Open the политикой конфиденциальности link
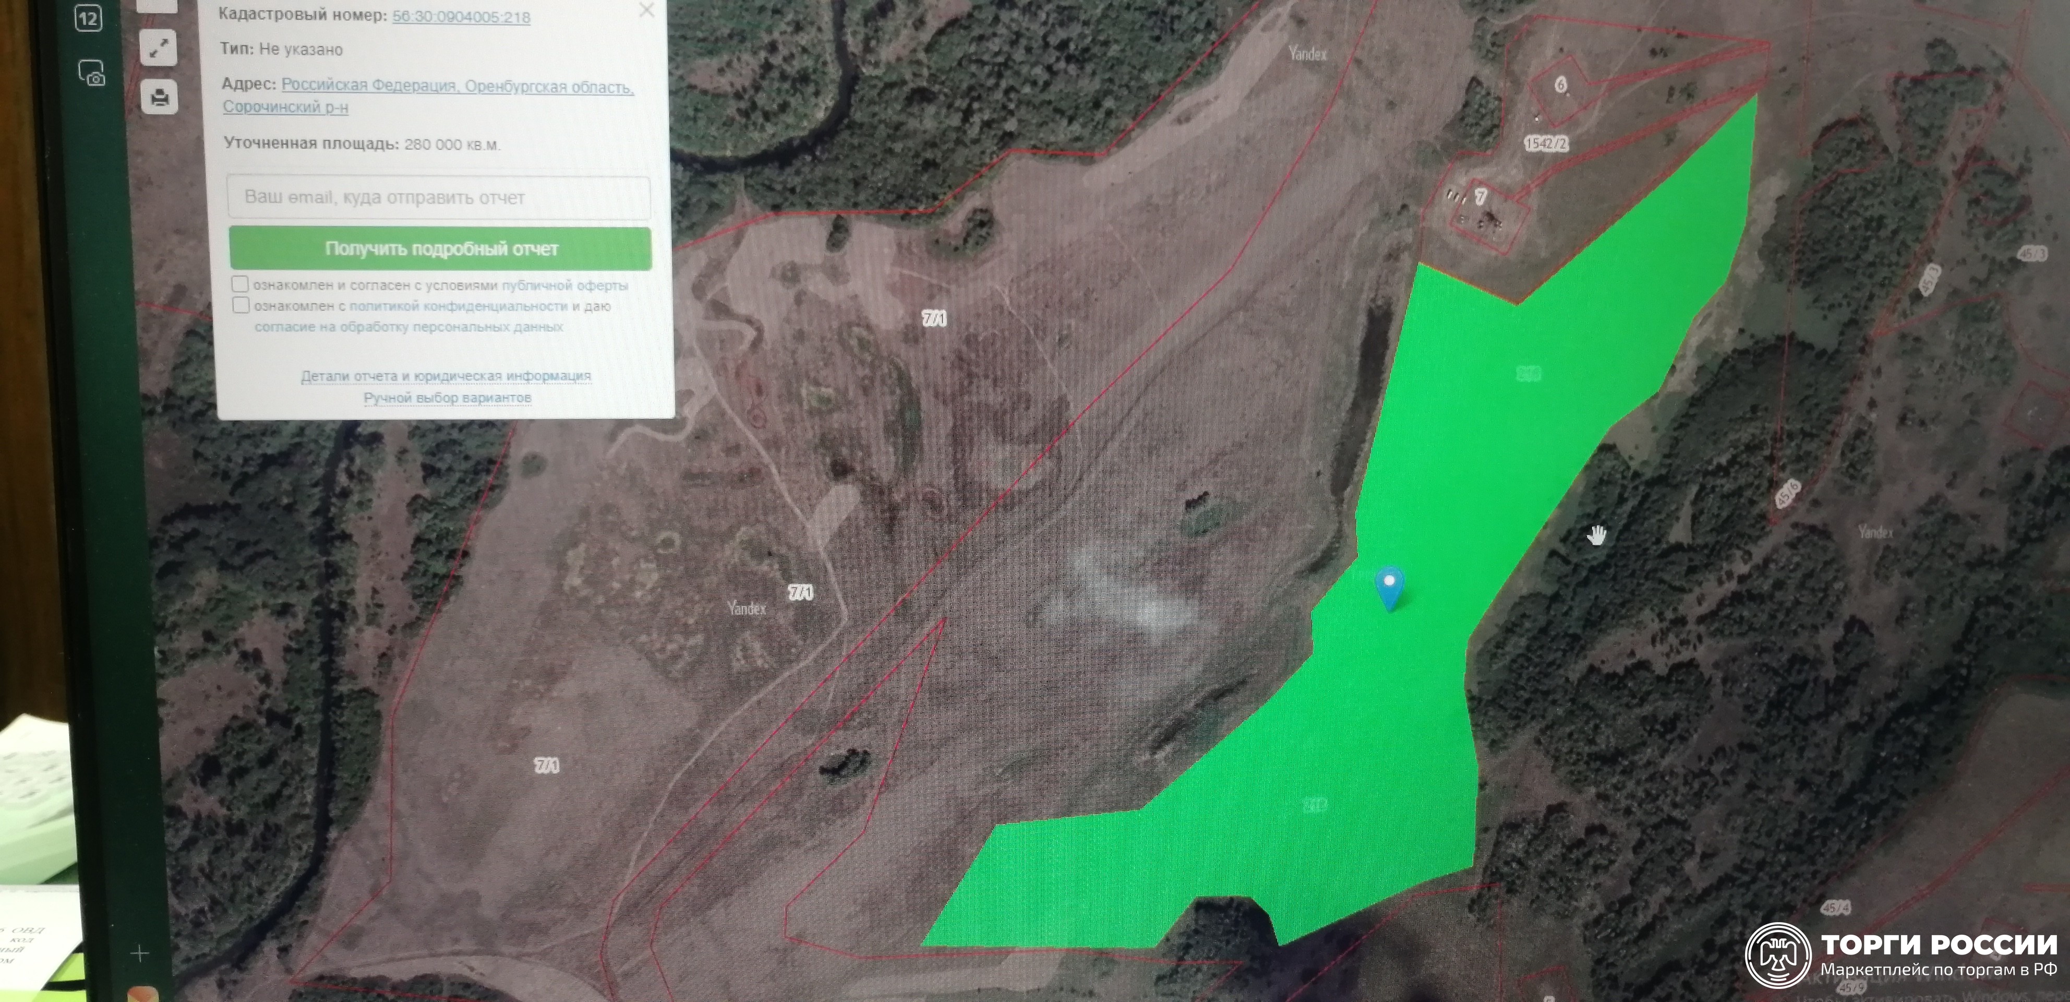 tap(458, 306)
